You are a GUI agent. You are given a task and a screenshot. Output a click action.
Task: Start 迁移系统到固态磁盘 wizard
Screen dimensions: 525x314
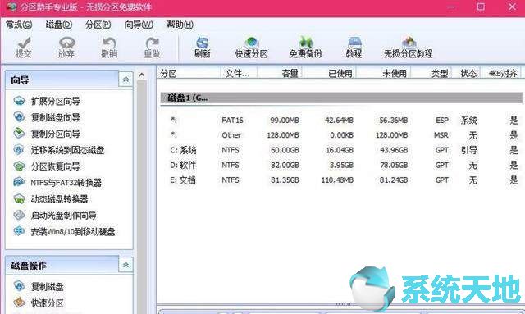[58, 150]
